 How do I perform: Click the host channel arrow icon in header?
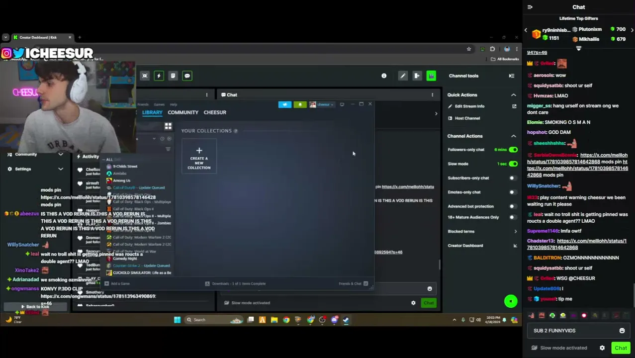coord(417,76)
